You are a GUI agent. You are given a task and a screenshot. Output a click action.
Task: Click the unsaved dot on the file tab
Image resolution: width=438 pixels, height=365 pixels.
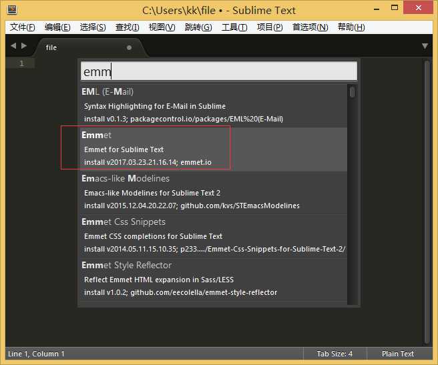point(129,47)
